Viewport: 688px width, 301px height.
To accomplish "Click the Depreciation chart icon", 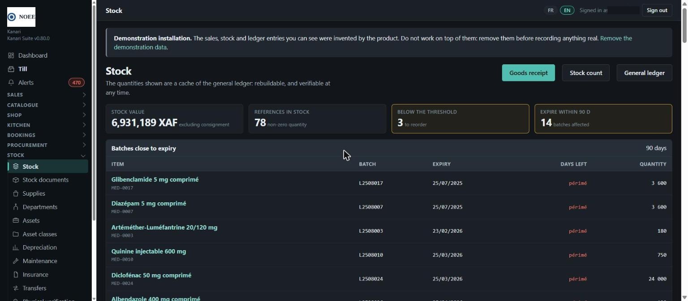I will pos(16,247).
